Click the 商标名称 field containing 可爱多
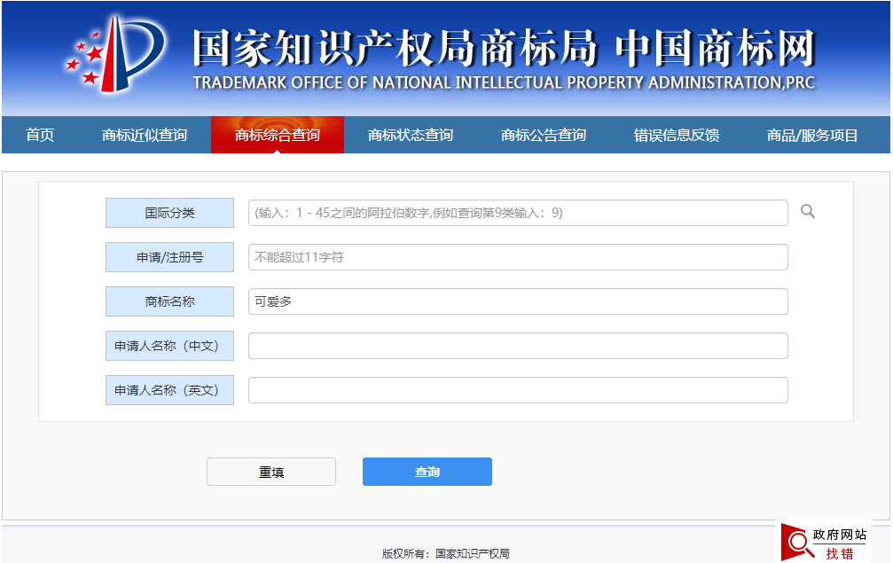The image size is (893, 563). (518, 301)
